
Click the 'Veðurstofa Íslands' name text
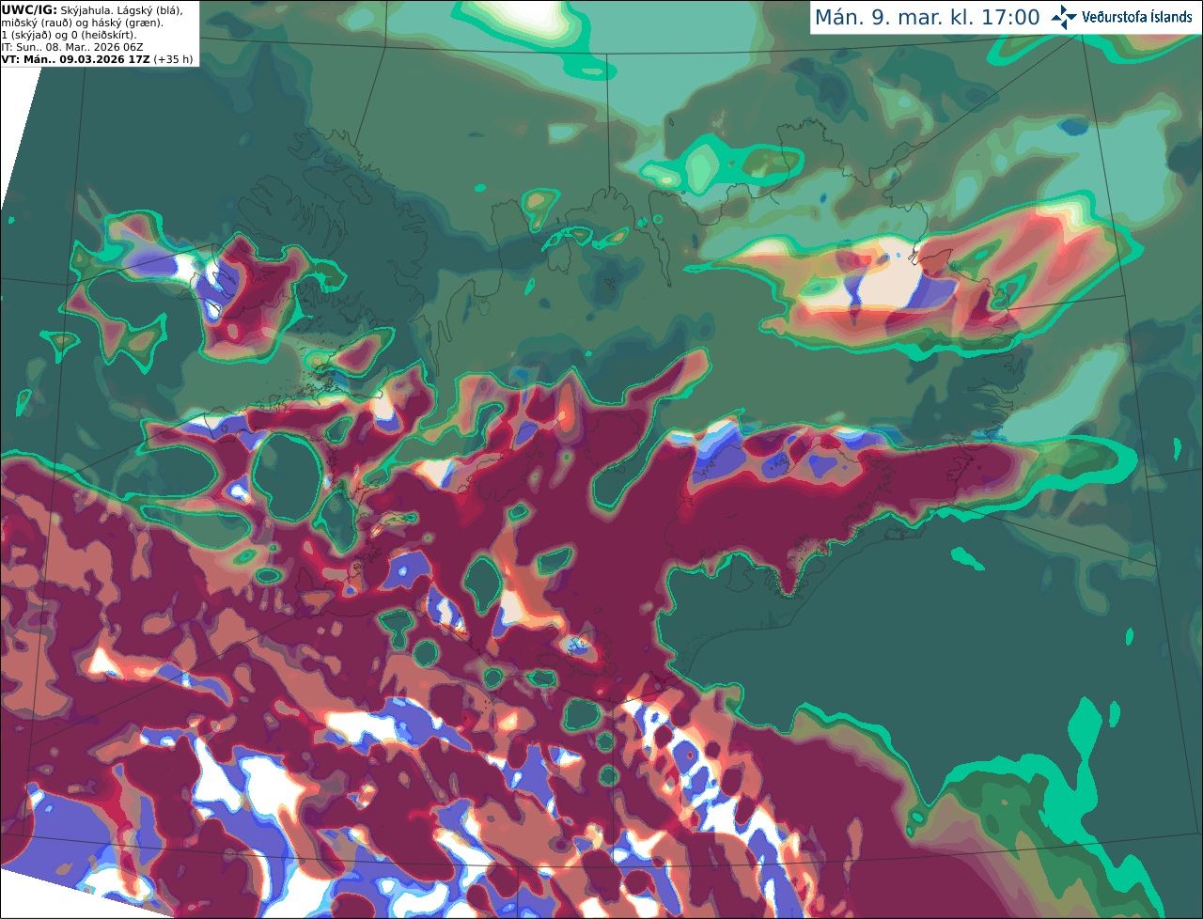coord(1137,17)
